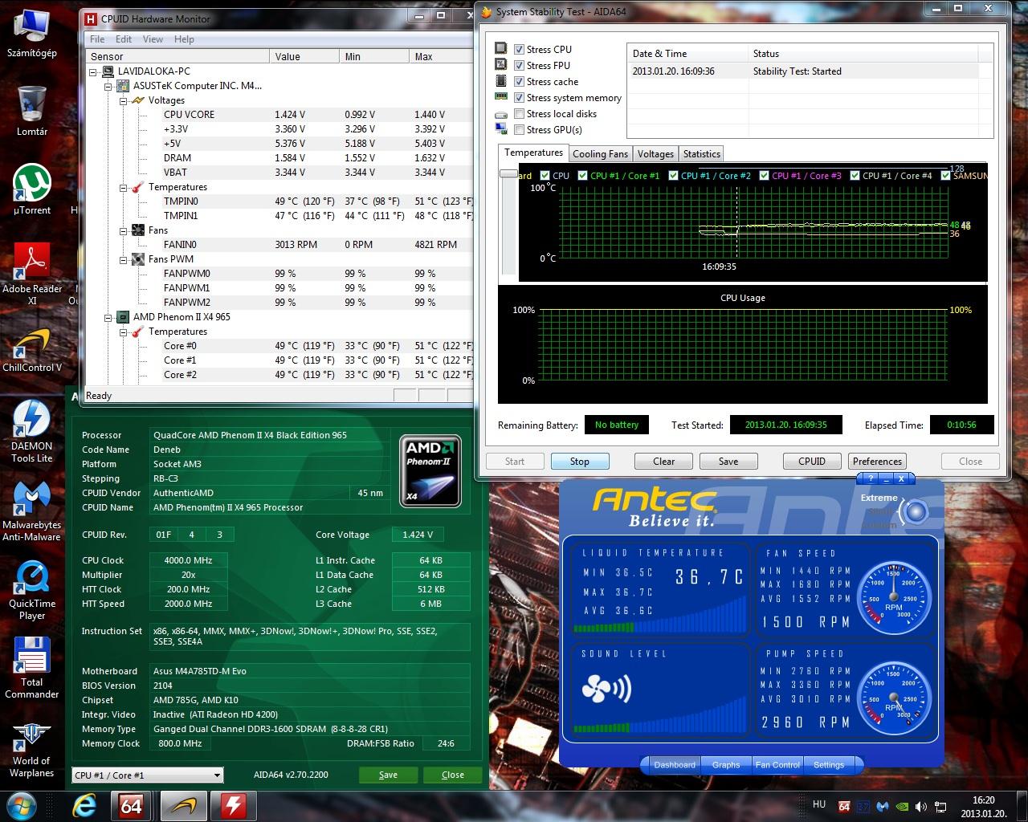Toggle Stress system memory checkbox
This screenshot has height=822, width=1028.
click(520, 98)
